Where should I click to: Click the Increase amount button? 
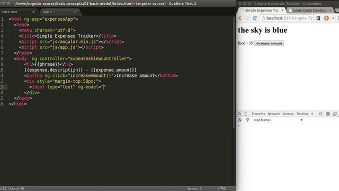click(269, 44)
